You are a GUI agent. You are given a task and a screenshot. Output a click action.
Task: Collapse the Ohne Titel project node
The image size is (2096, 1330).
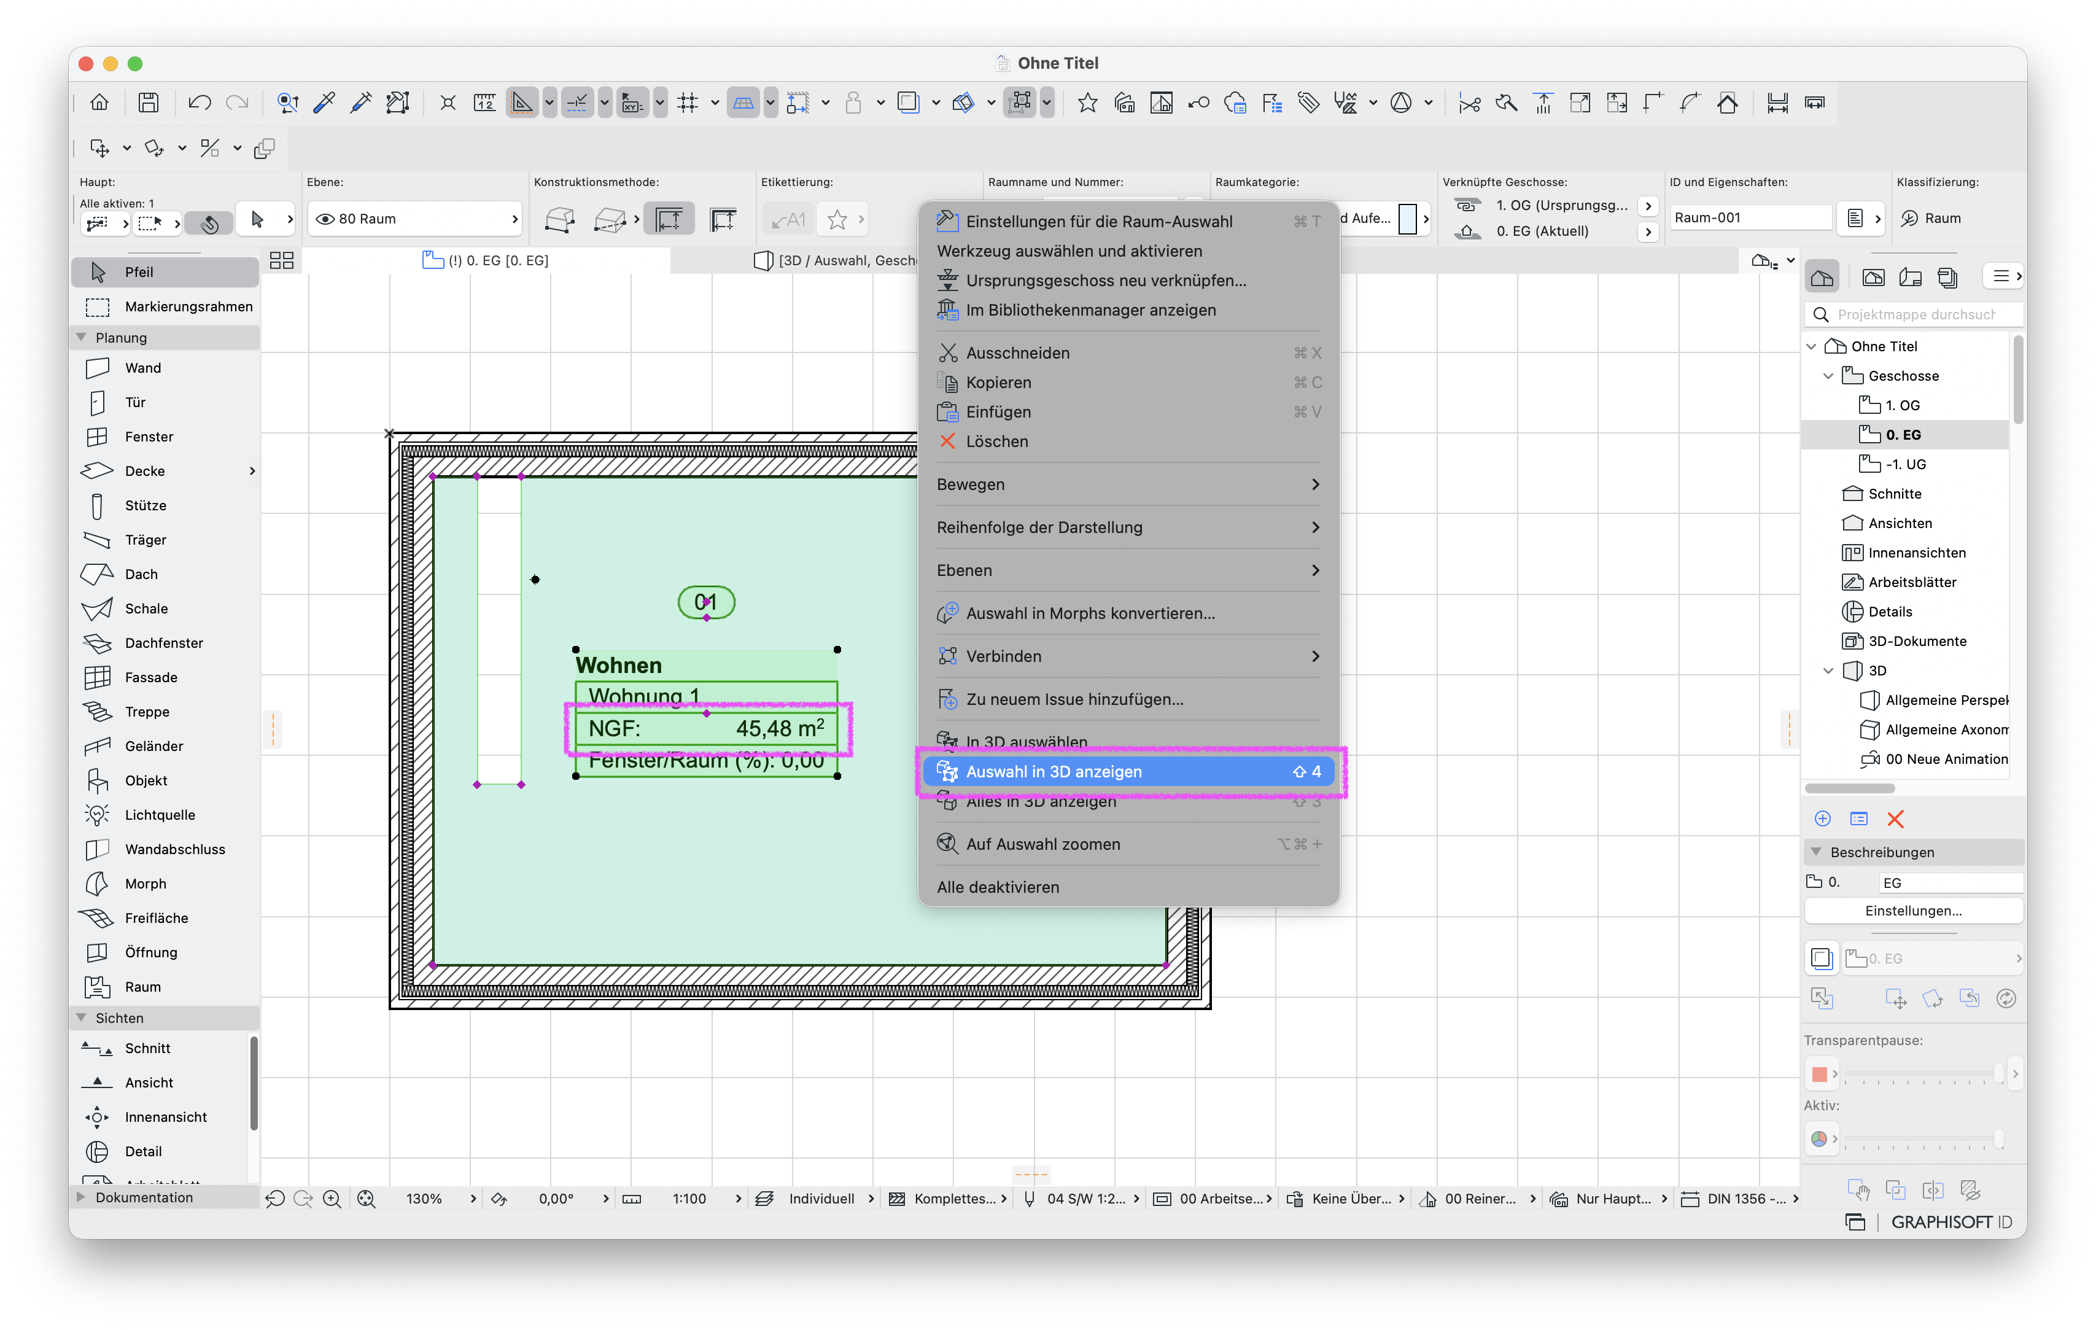coord(1811,346)
